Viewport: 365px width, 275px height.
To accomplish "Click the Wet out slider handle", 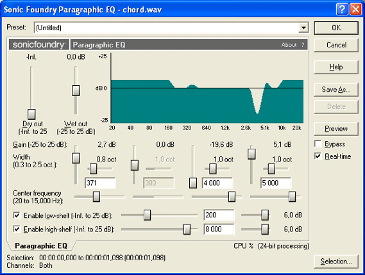I will 76,90.
